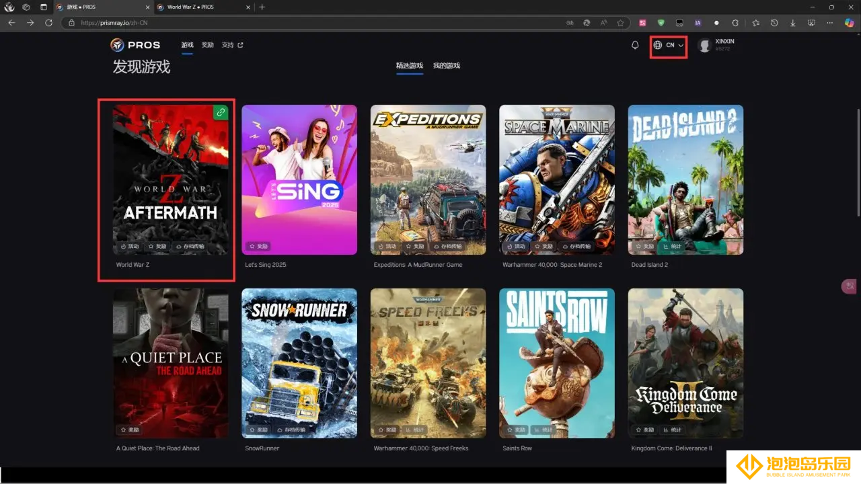This screenshot has height=484, width=861.
Task: Click the read aloud icon in address bar
Action: (x=603, y=22)
